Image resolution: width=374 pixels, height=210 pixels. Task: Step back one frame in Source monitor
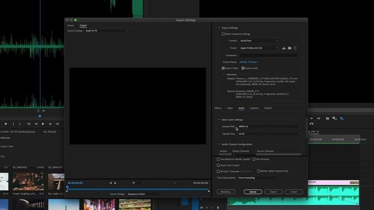[36, 124]
